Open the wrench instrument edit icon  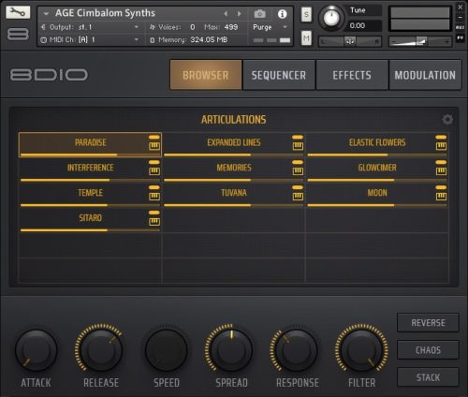tap(18, 12)
